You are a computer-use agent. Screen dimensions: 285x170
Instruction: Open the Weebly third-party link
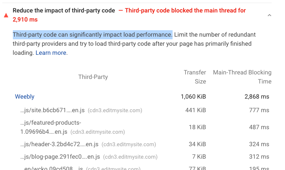click(25, 97)
